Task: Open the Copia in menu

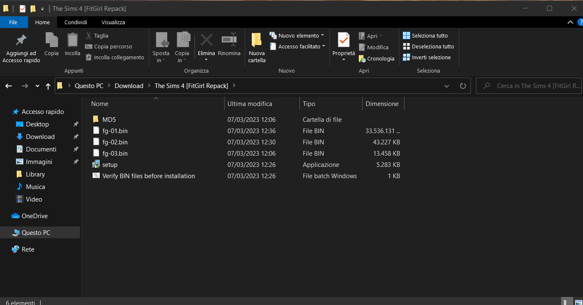Action: (182, 48)
